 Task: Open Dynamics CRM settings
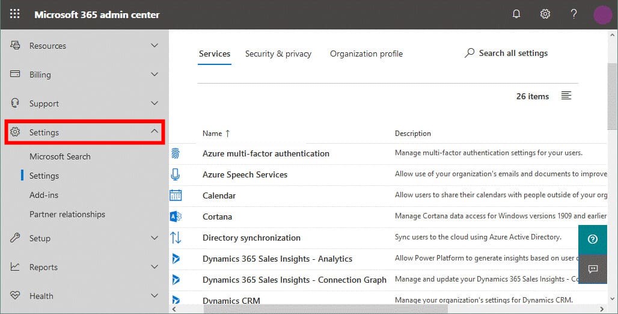click(x=231, y=300)
